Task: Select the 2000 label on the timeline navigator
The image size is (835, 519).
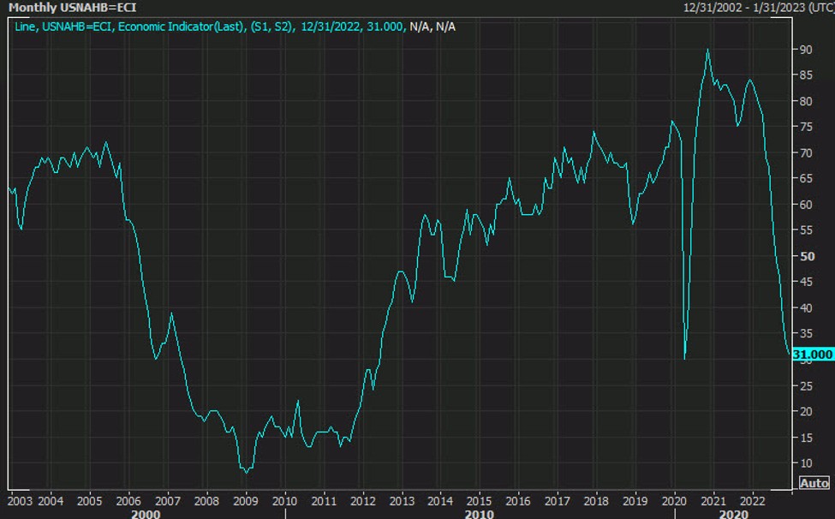Action: [x=146, y=514]
